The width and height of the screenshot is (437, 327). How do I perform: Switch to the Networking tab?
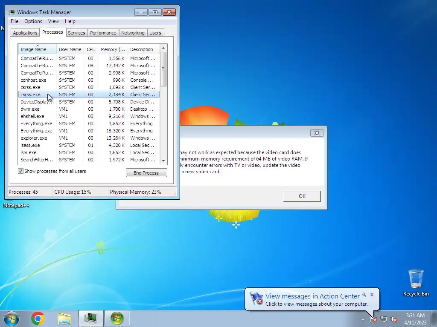click(x=133, y=33)
